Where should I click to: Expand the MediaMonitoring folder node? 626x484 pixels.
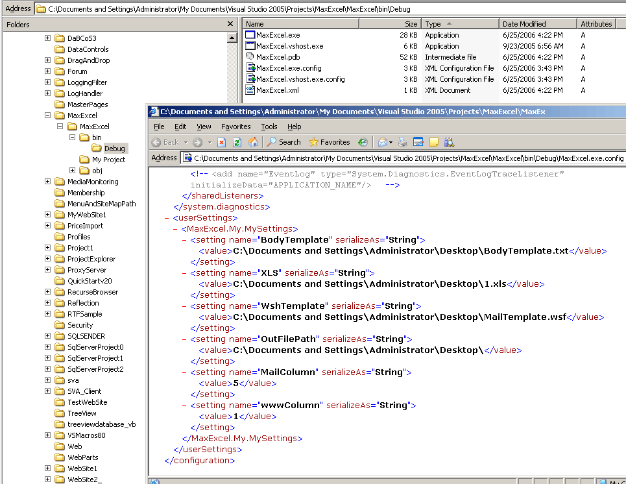[47, 181]
